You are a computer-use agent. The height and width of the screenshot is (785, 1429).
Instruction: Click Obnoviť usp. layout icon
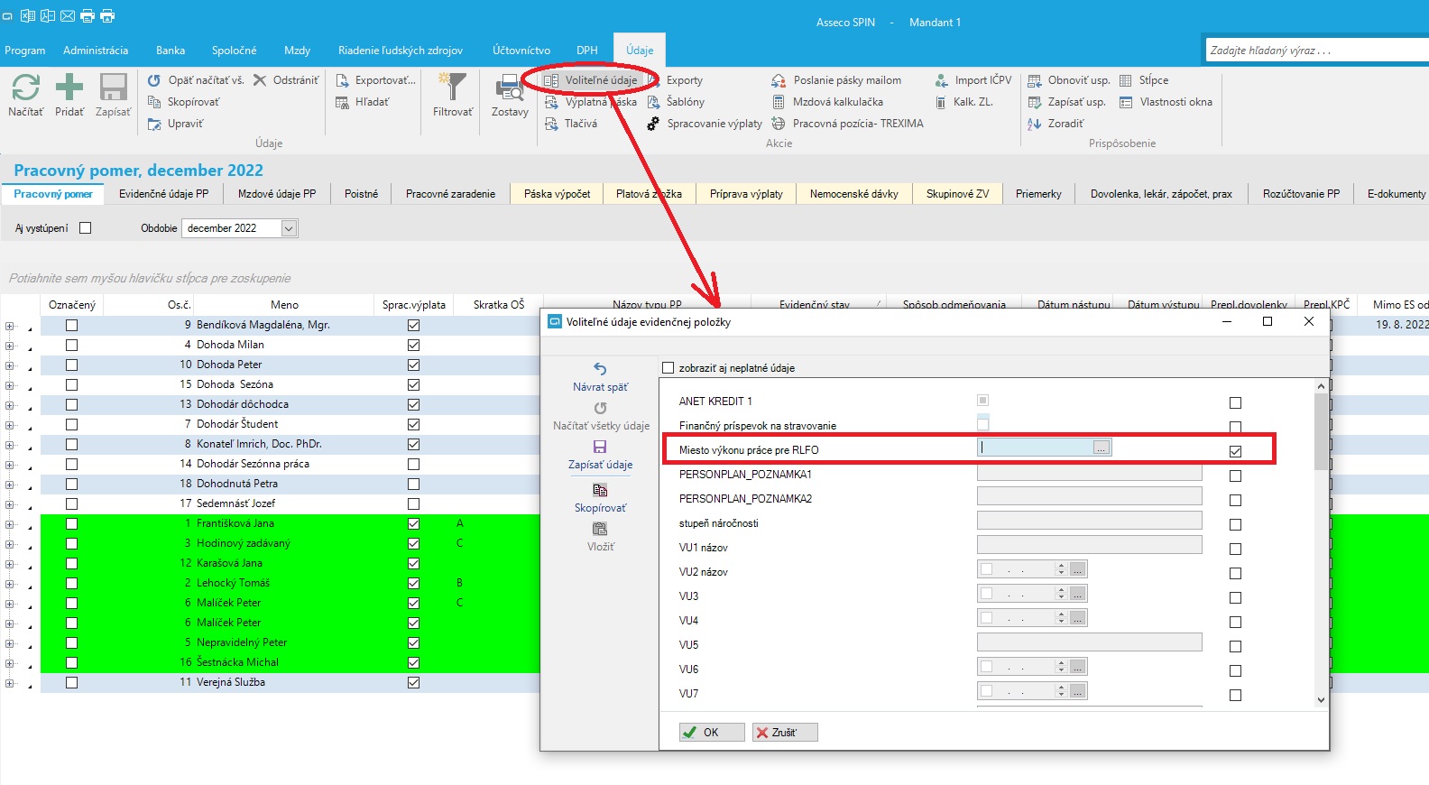(1035, 80)
